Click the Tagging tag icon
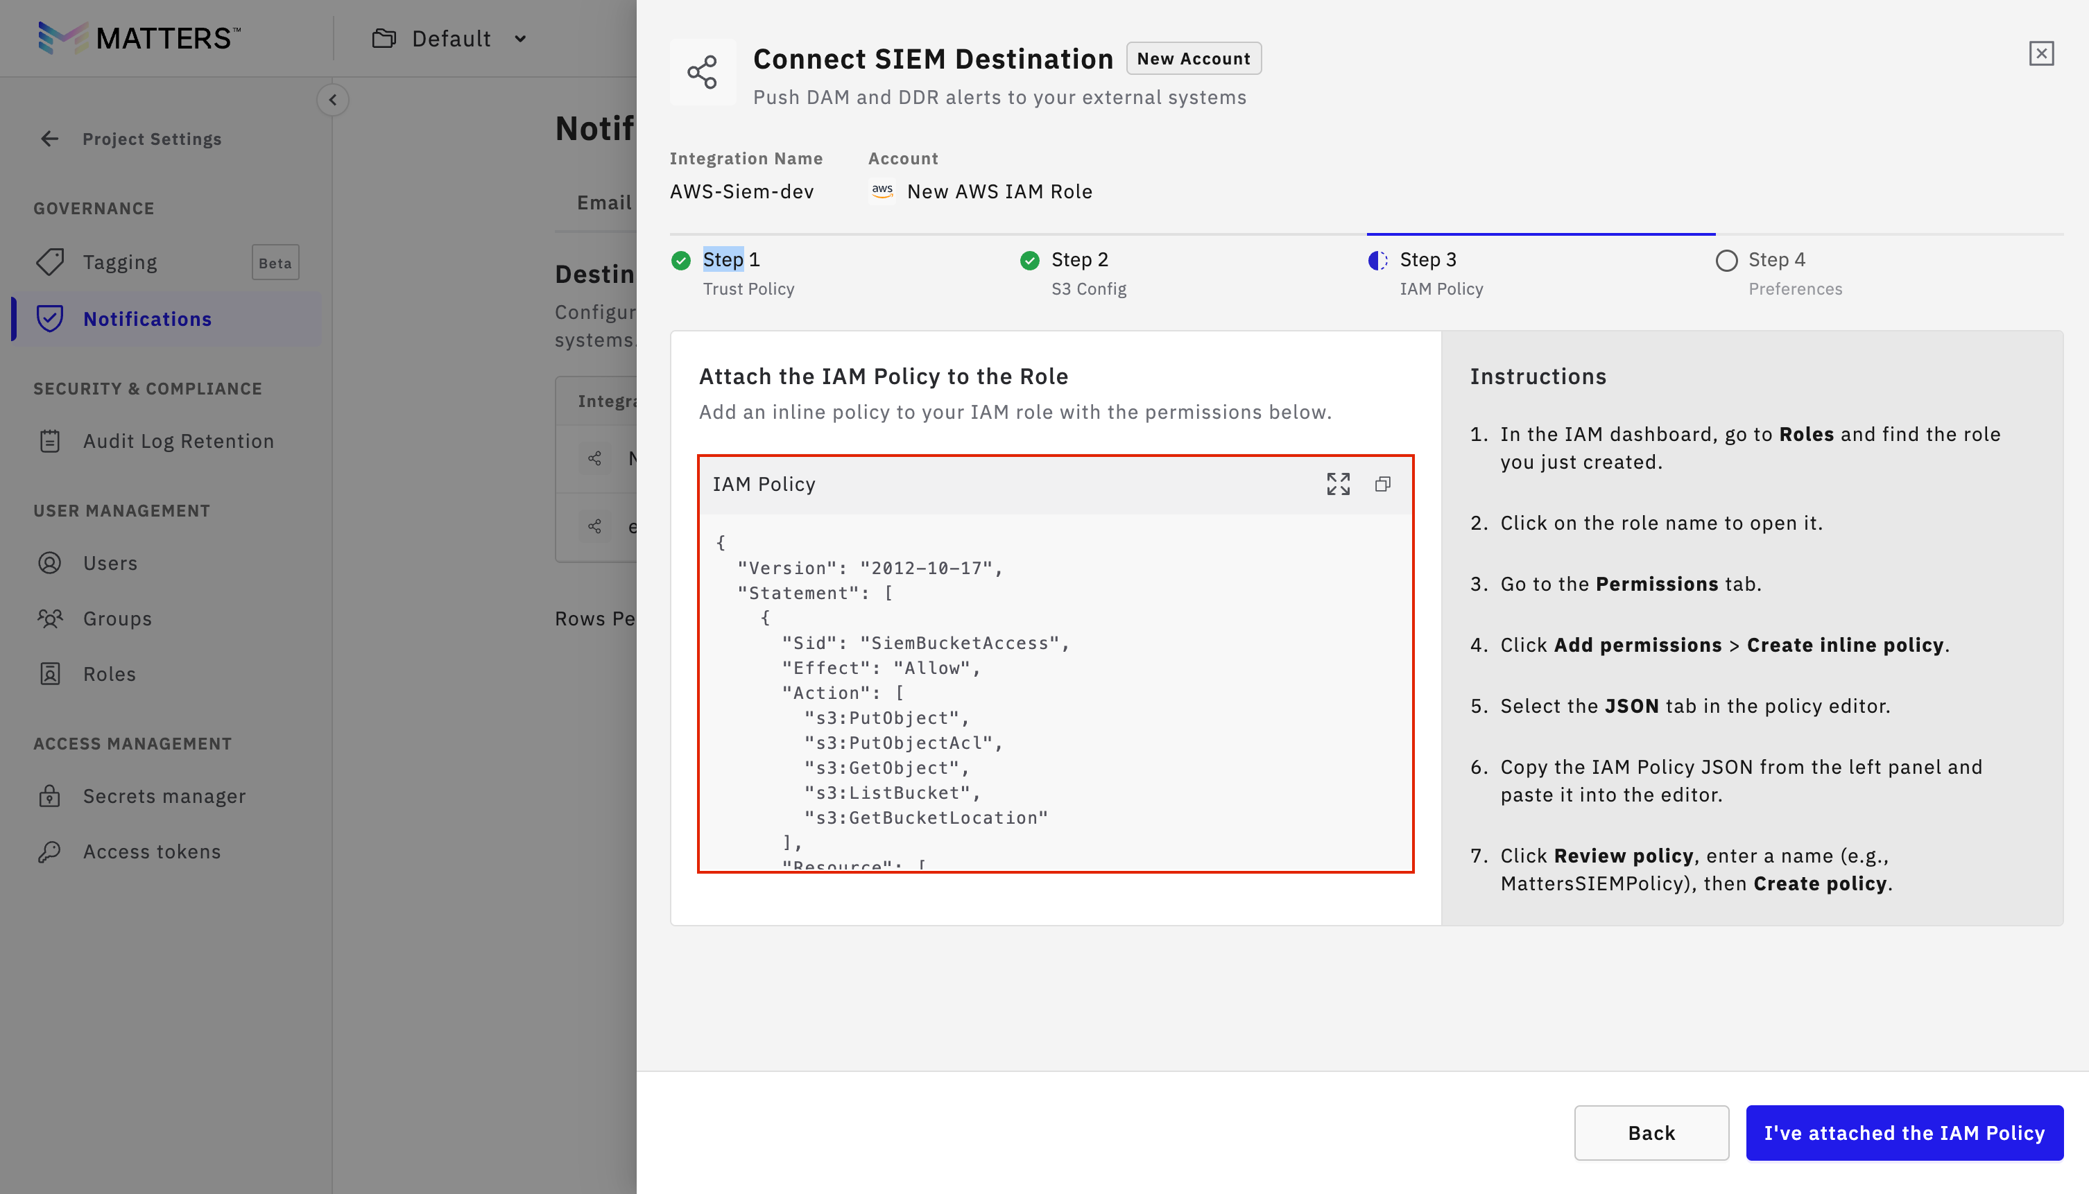The width and height of the screenshot is (2089, 1194). [50, 261]
